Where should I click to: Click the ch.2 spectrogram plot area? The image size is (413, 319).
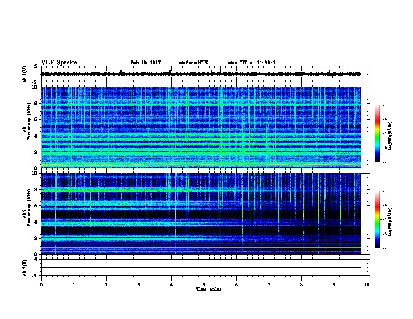[x=201, y=214]
